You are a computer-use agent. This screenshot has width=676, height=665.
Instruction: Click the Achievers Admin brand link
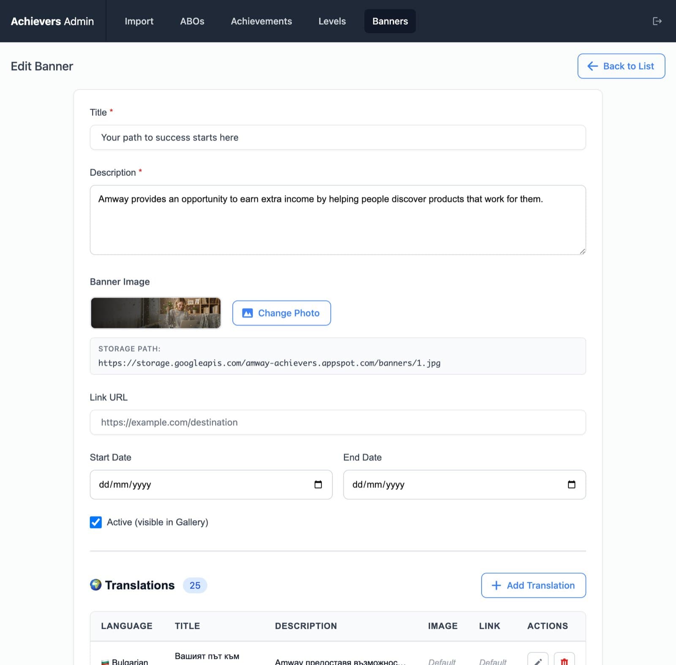tap(52, 21)
